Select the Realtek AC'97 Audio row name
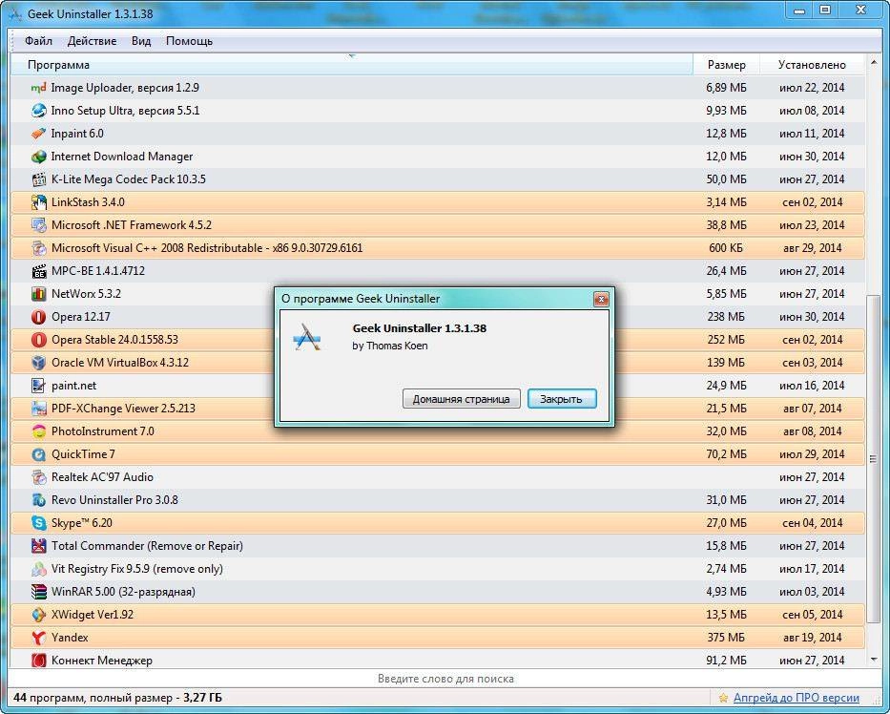The image size is (890, 714). point(102,477)
